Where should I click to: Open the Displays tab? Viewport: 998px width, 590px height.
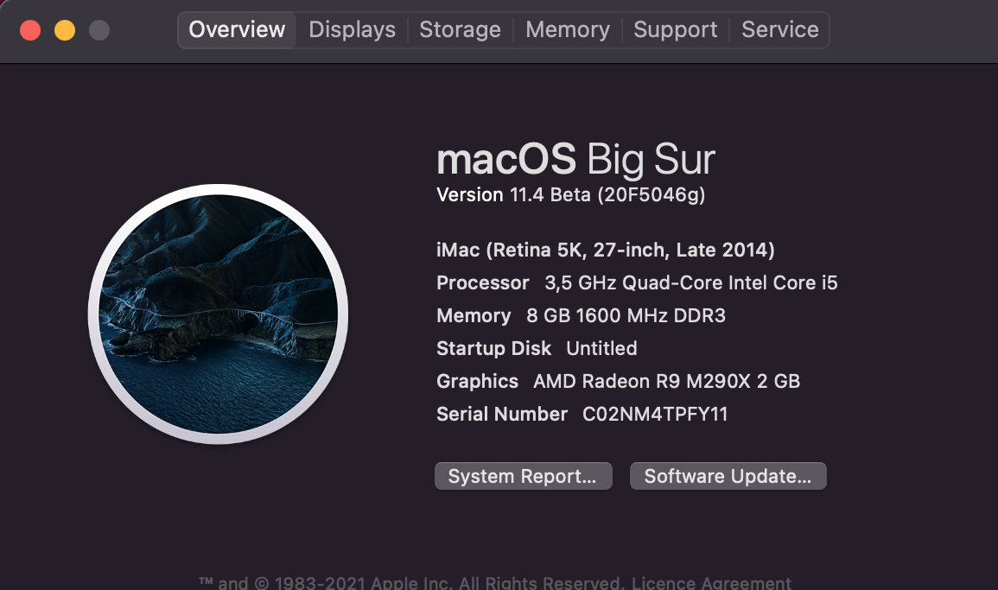[352, 30]
